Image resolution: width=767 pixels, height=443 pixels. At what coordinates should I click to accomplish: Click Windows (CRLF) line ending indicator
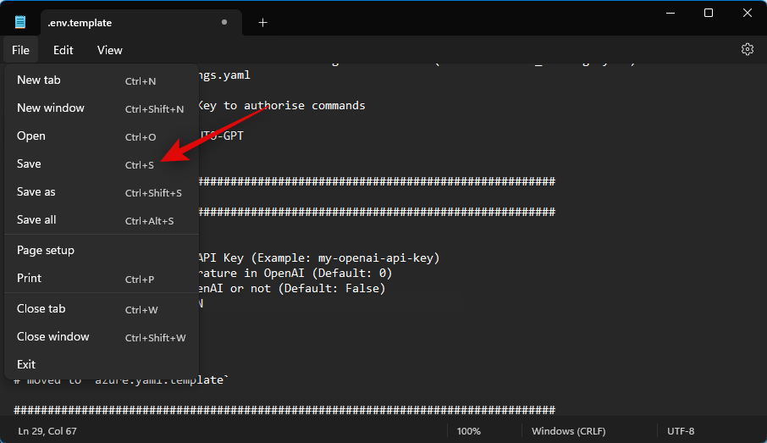coord(568,431)
